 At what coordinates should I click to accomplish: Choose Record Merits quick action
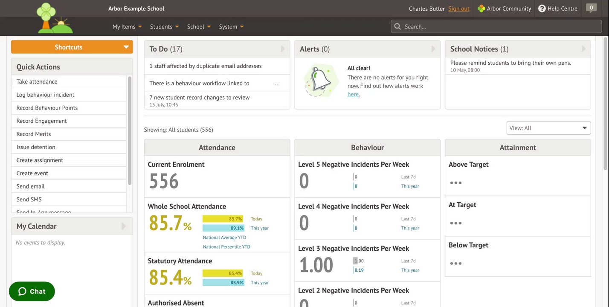tap(69, 134)
